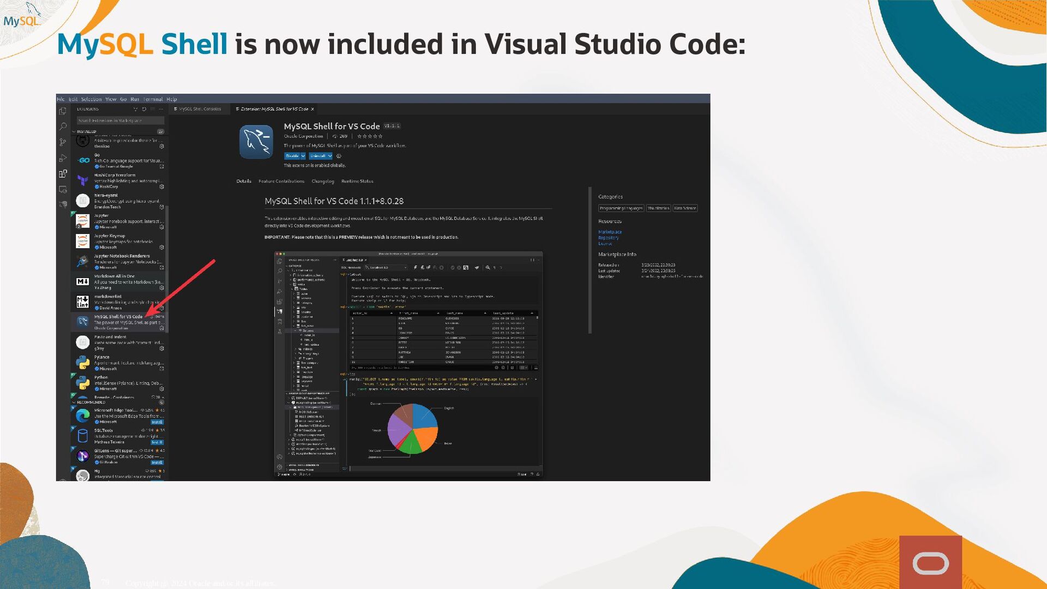
Task: Click manage gear for Go extension
Action: (161, 166)
